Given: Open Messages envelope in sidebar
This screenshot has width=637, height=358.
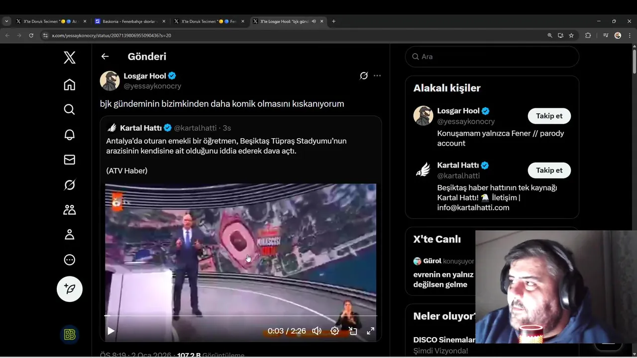Looking at the screenshot, I should click(x=70, y=160).
